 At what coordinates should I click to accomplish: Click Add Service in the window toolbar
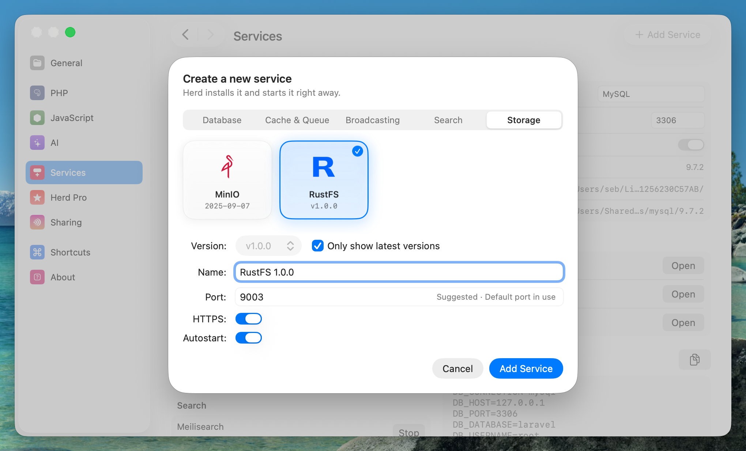click(x=668, y=35)
